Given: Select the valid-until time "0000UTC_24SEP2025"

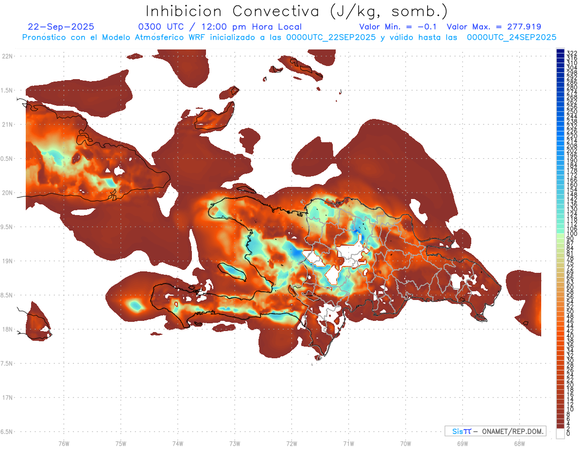Looking at the screenshot, I should [x=512, y=37].
